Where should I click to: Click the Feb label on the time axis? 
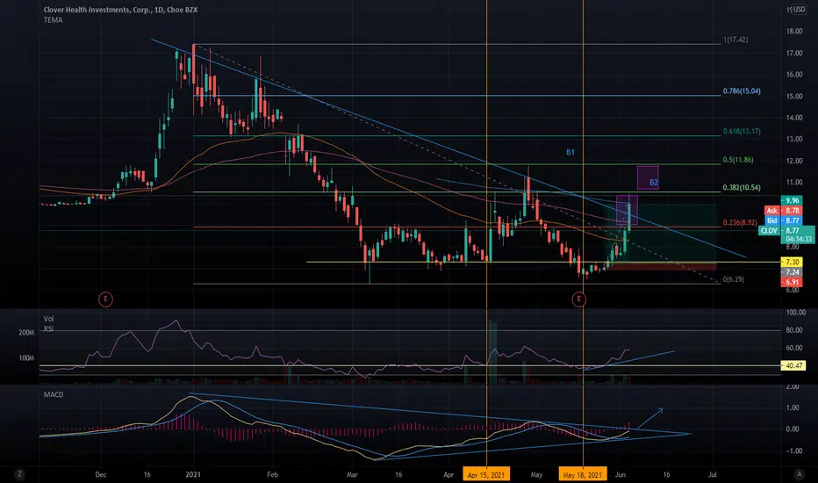point(272,474)
